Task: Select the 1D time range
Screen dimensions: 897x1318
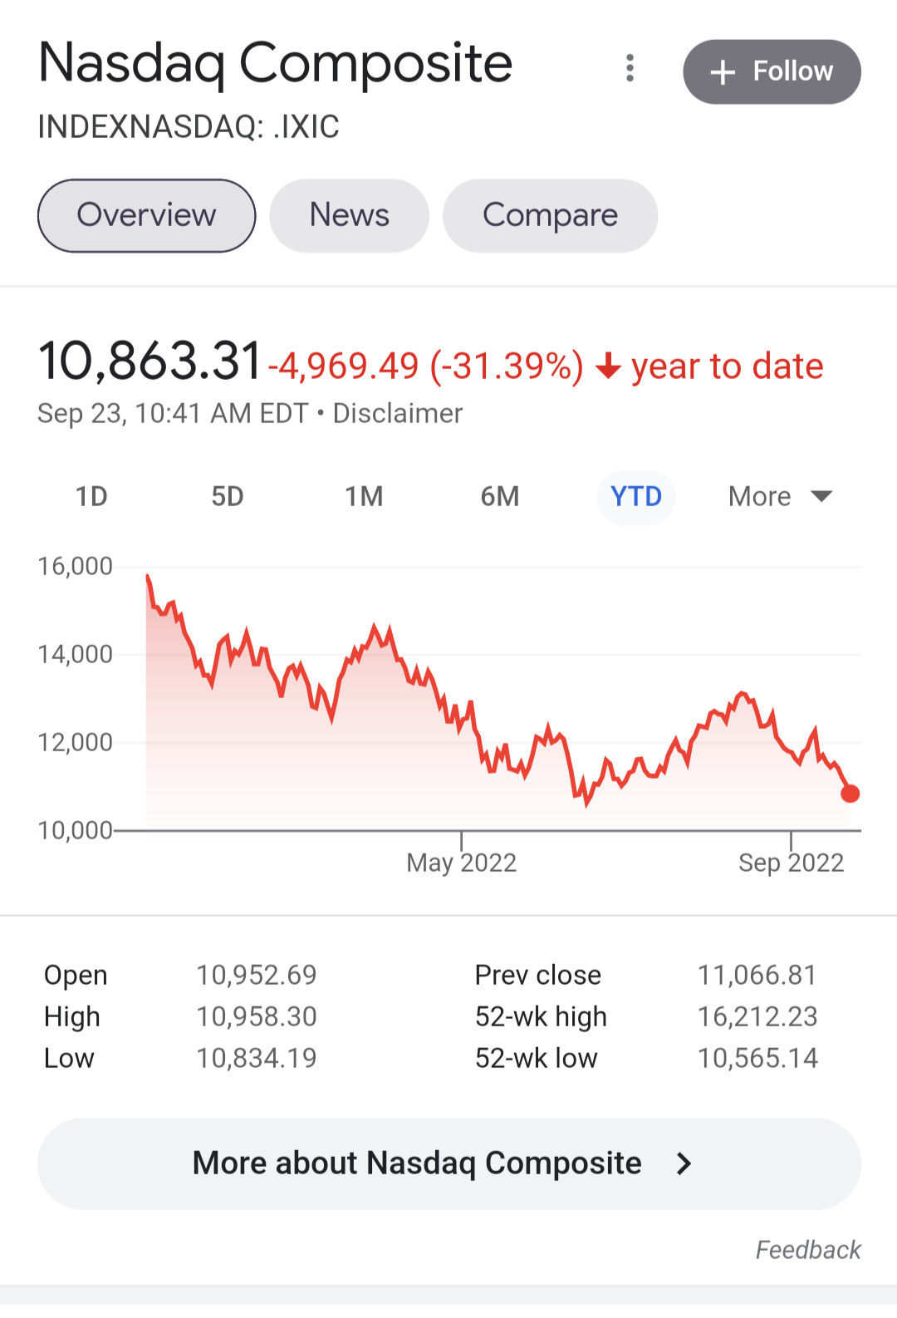Action: [91, 497]
